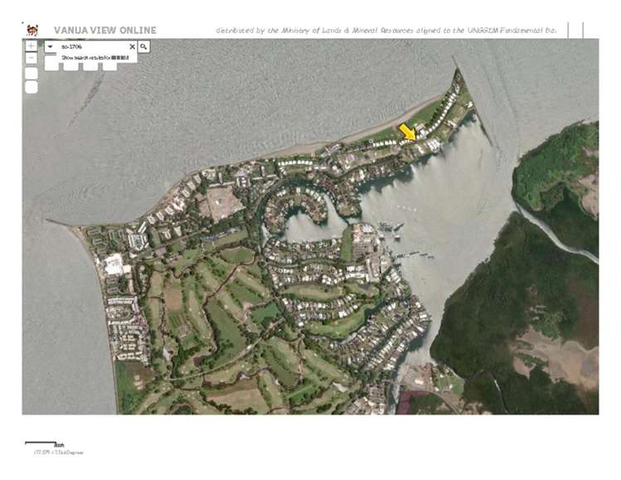
Task: Click the coordinates readout below the map
Action: point(59,453)
